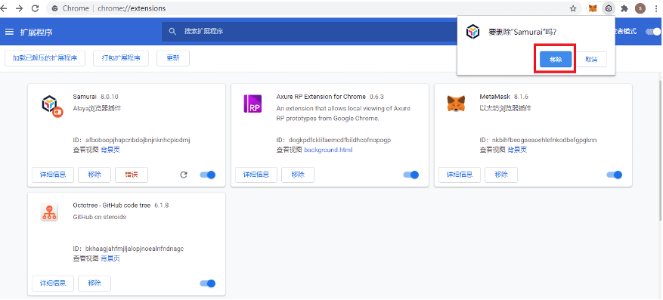Click MetaMask ID nkbihfbeogaeaoehlefnkodbefgpgknn
The image size is (663, 300).
[x=544, y=141]
